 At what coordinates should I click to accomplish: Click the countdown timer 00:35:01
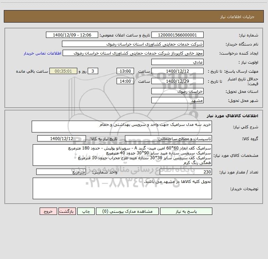[63, 71]
